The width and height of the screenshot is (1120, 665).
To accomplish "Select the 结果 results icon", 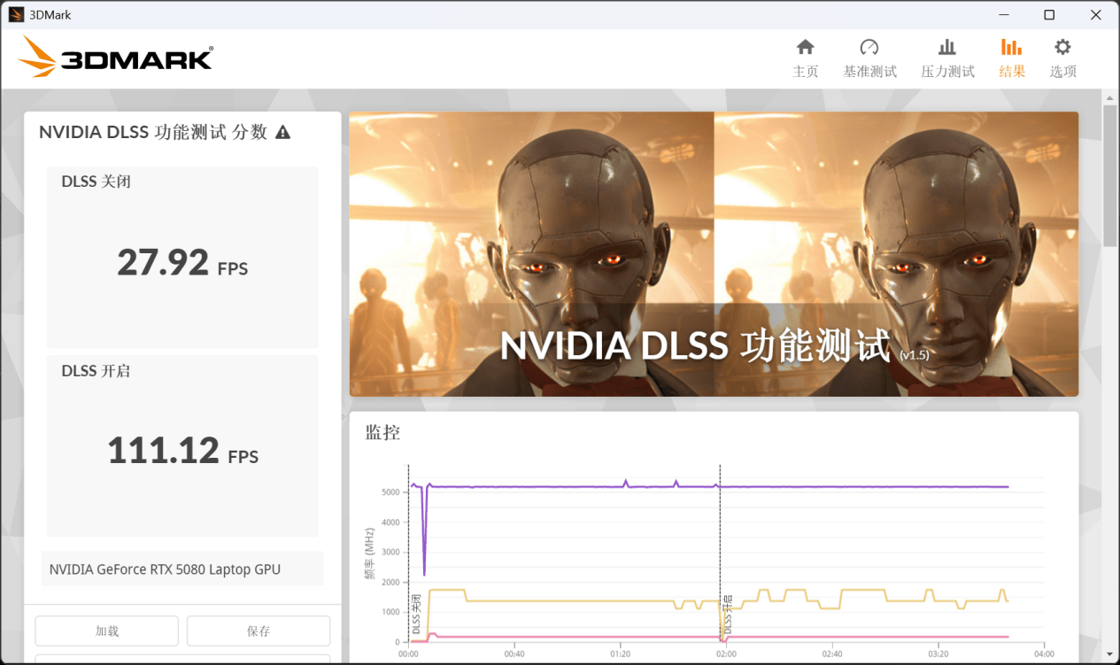I will (1011, 48).
